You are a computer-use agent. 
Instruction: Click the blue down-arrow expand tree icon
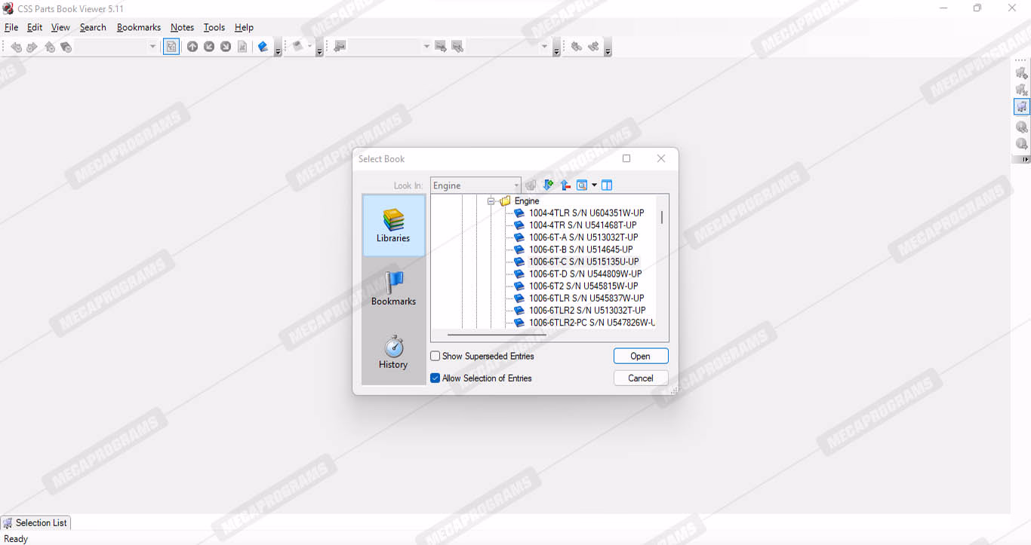(549, 185)
